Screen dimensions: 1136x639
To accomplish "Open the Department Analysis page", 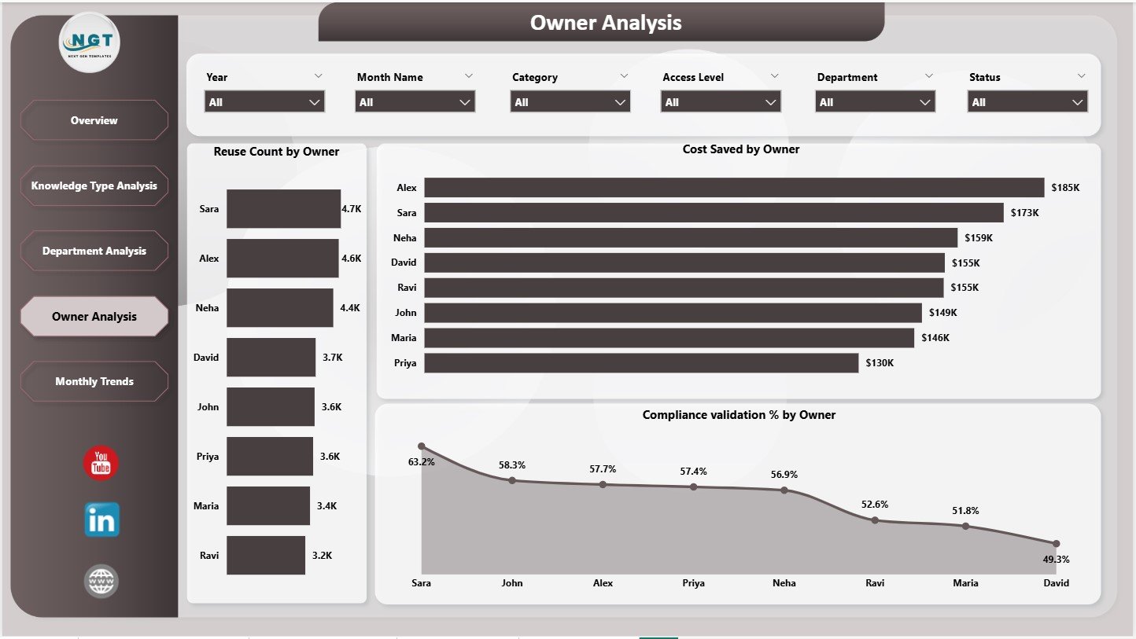I will coord(94,251).
